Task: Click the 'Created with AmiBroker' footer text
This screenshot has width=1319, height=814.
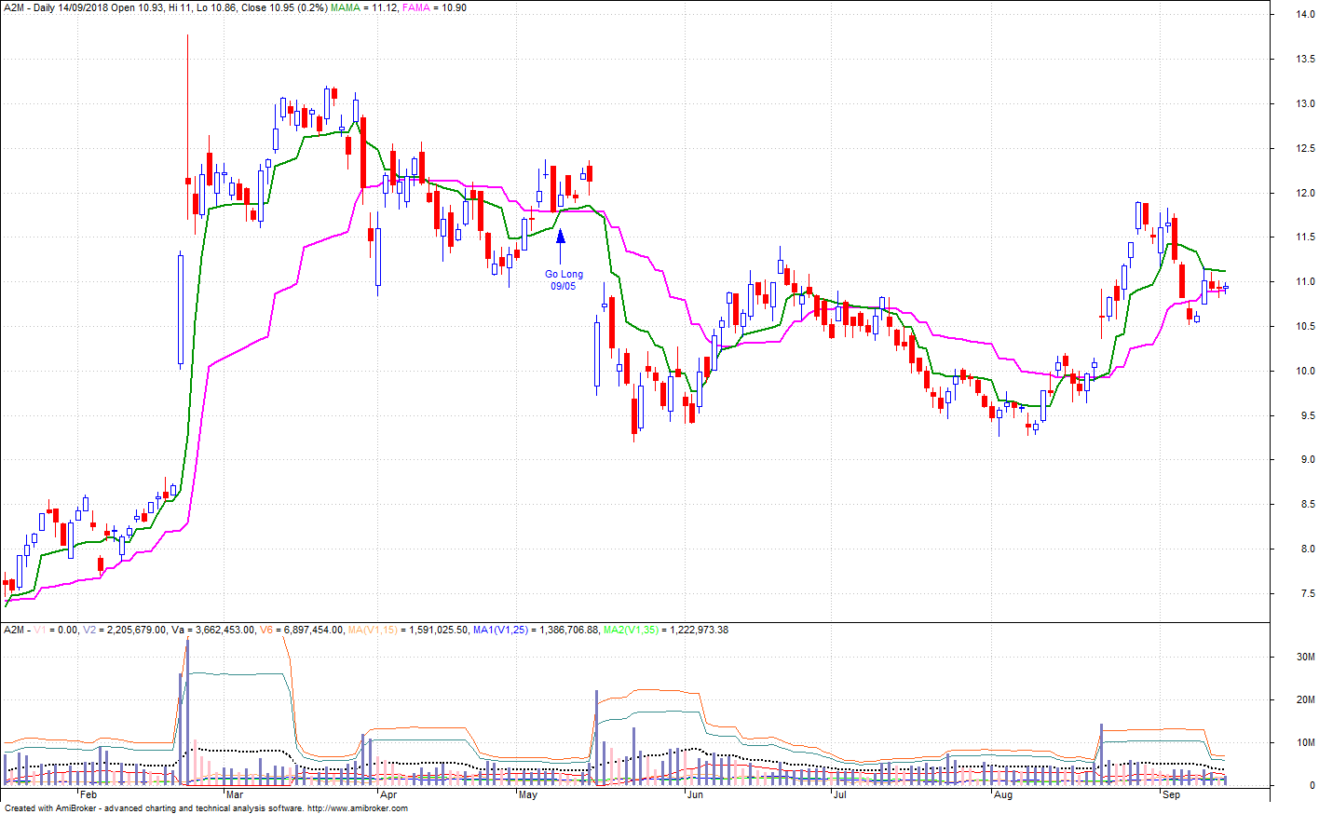Action: tap(52, 808)
